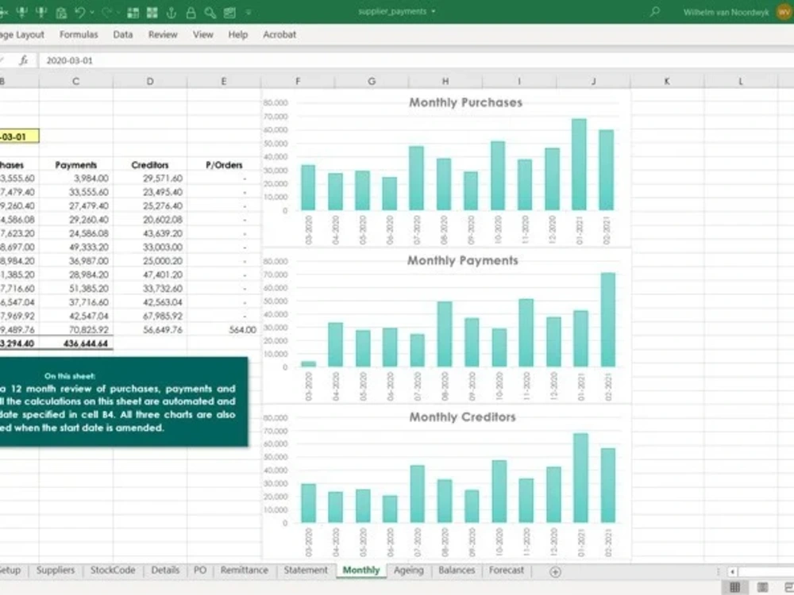The image size is (794, 595).
Task: Switch to the Suppliers sheet tab
Action: [x=56, y=570]
